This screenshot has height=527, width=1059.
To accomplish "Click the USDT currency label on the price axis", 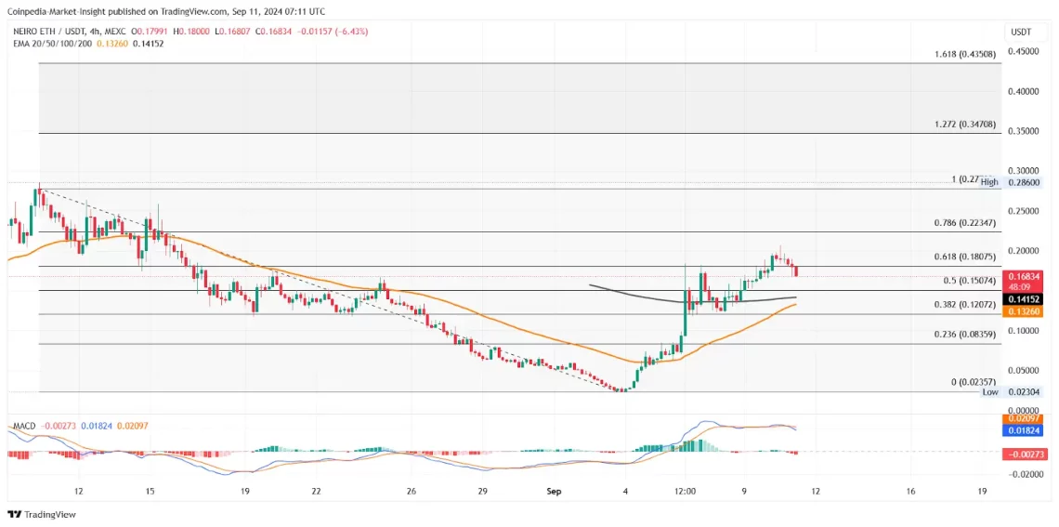I will (1020, 32).
